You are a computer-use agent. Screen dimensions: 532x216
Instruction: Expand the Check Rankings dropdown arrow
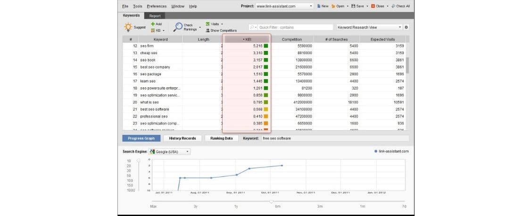point(200,27)
